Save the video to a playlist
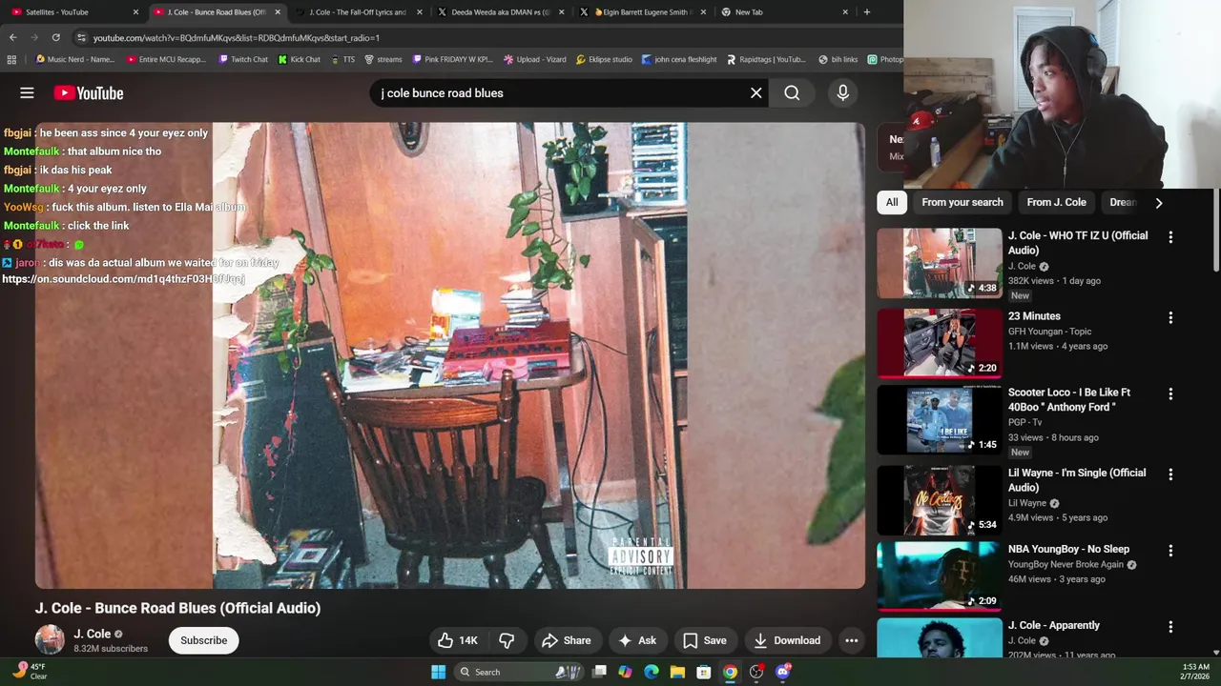 click(705, 640)
